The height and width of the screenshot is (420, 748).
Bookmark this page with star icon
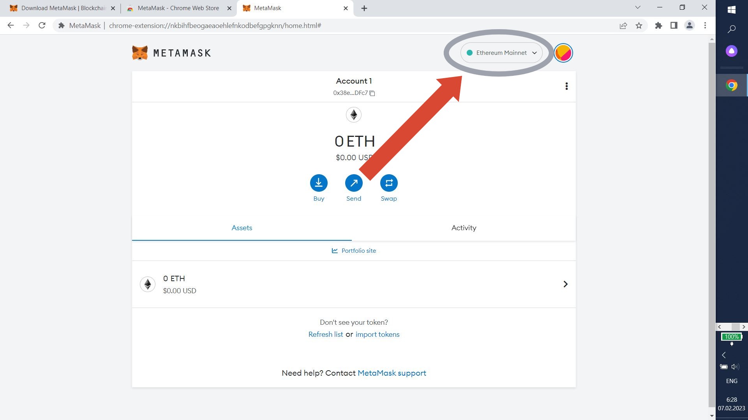click(x=639, y=26)
